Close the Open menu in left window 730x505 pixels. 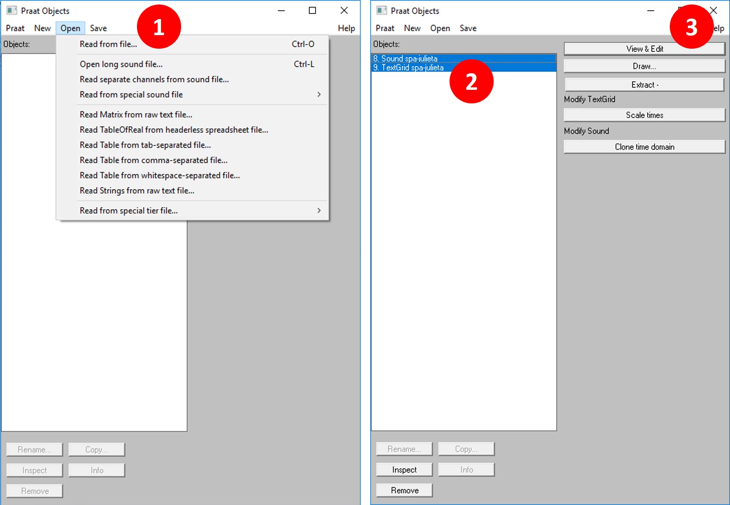click(70, 28)
